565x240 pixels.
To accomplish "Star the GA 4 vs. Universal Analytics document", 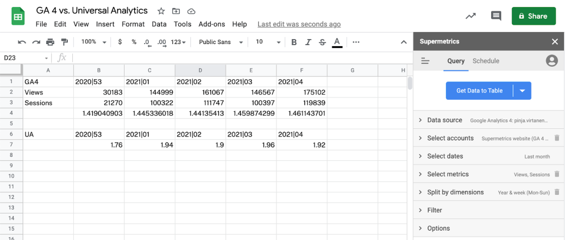I will click(x=161, y=11).
